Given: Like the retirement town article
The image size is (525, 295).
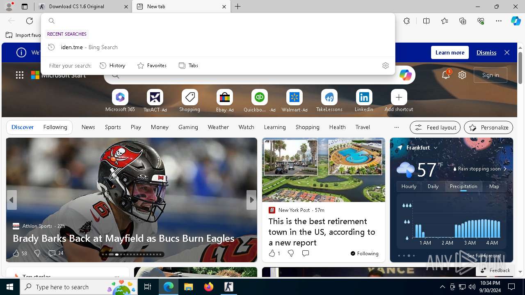Looking at the screenshot, I should (274, 254).
